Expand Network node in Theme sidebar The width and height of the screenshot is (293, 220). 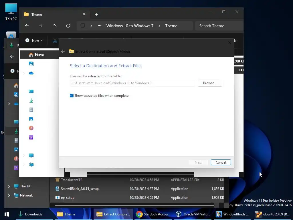click(24, 165)
